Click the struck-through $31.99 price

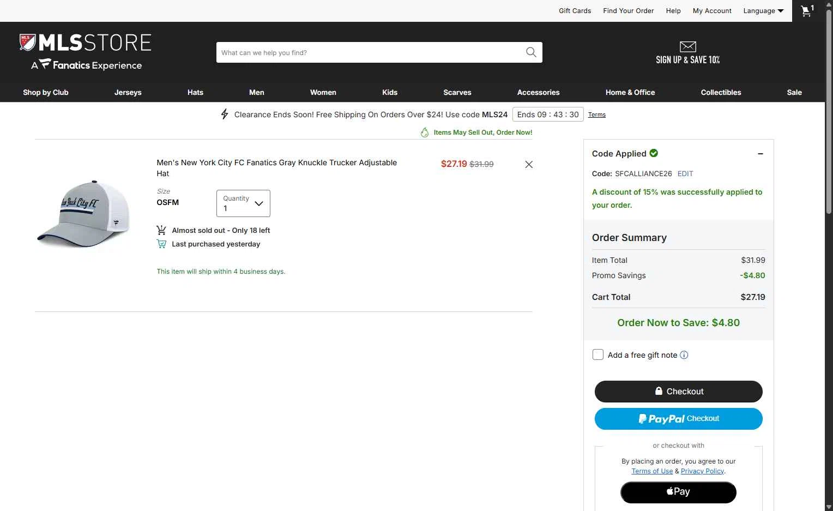481,164
